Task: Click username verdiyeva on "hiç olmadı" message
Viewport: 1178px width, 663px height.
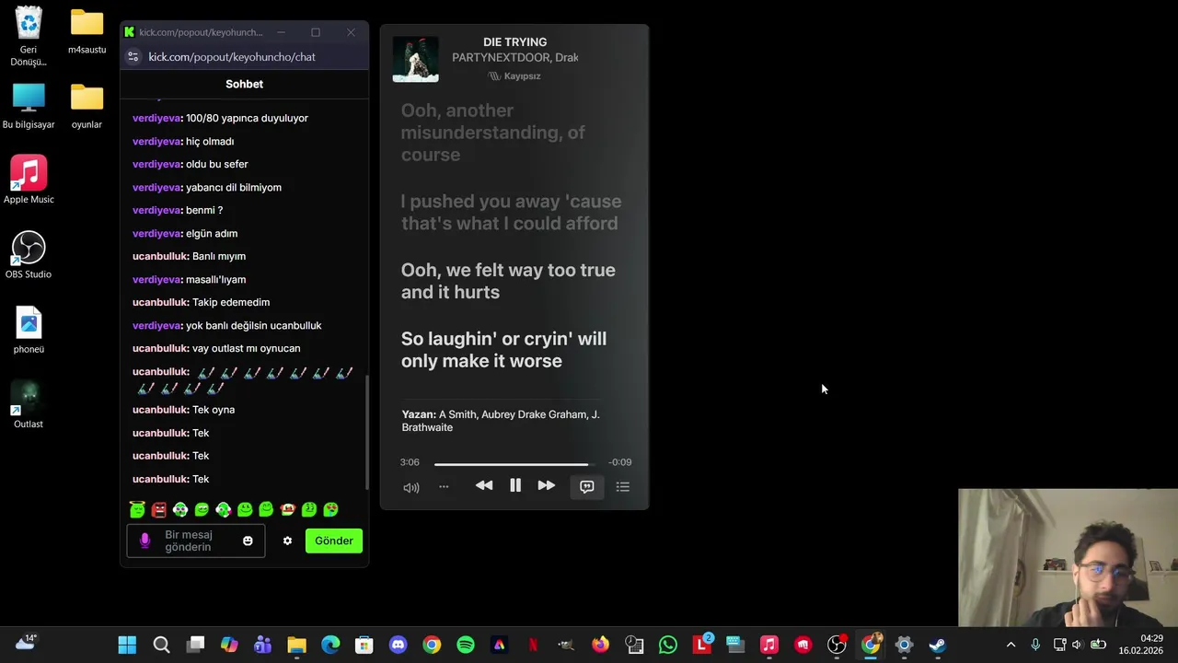Action: tap(156, 141)
